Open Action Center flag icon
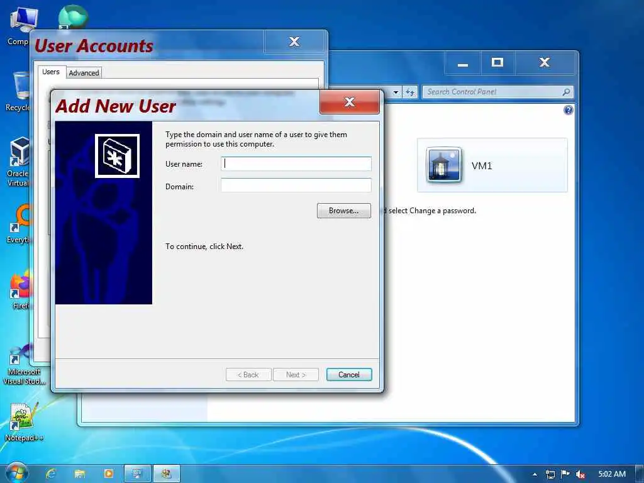This screenshot has height=483, width=644. pyautogui.click(x=565, y=474)
